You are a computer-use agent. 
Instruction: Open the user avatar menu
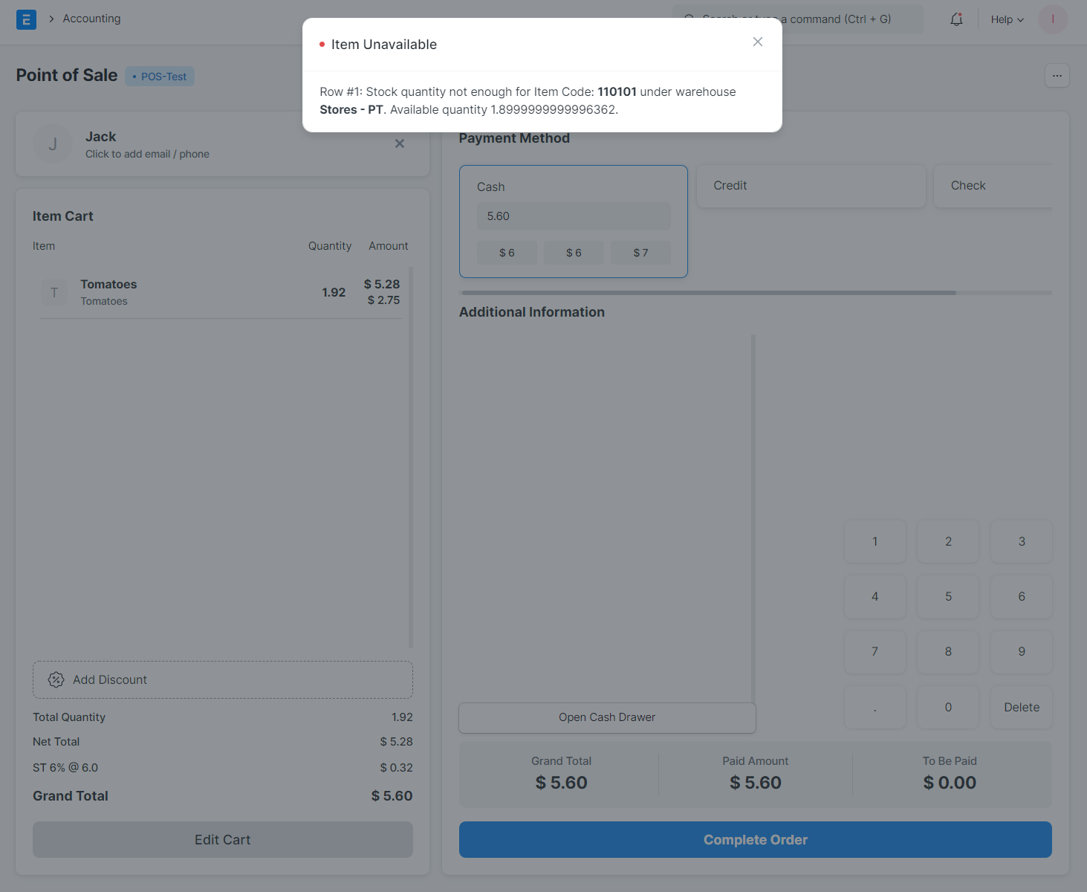[x=1052, y=19]
